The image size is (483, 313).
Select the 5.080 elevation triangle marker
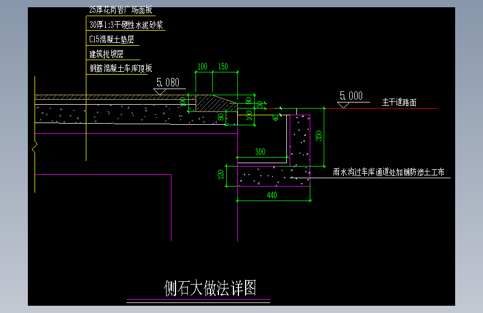point(159,92)
